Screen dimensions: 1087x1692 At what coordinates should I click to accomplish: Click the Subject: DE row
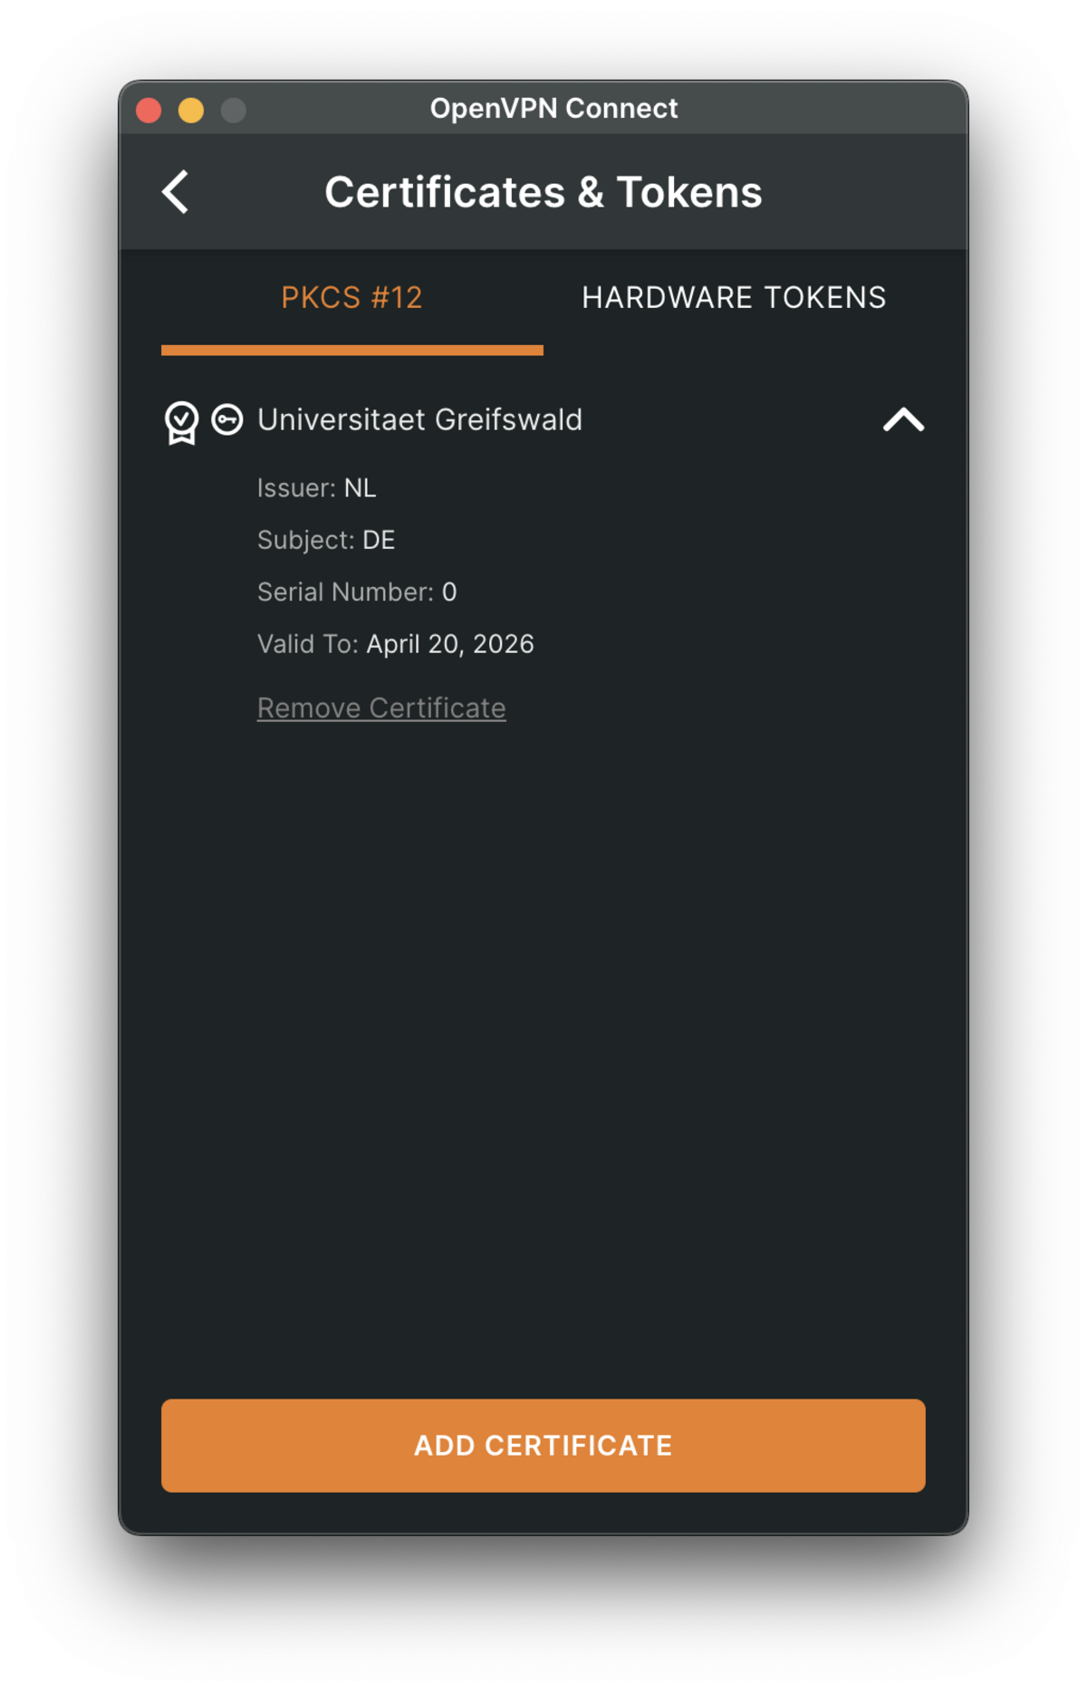(326, 540)
